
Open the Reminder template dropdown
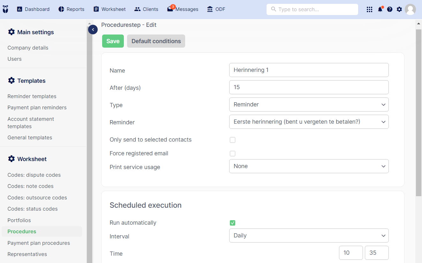[x=309, y=122]
